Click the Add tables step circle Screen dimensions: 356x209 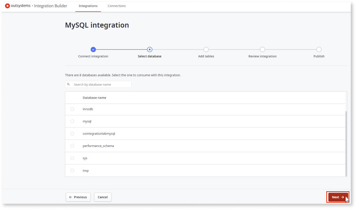(206, 49)
